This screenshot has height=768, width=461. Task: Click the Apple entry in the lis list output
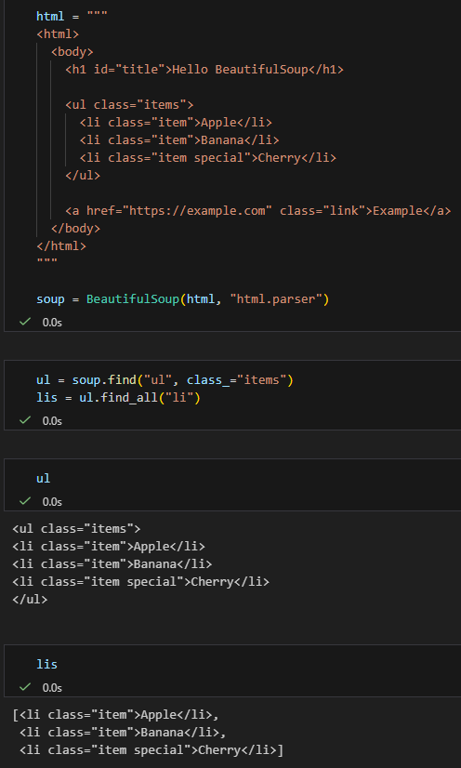(x=116, y=715)
